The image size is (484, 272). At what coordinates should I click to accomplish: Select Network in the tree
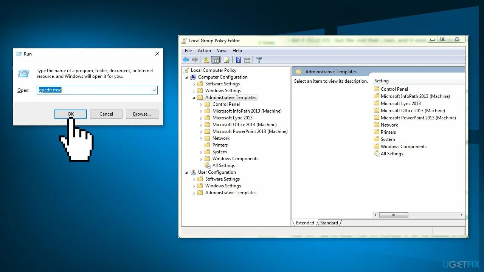coord(221,138)
